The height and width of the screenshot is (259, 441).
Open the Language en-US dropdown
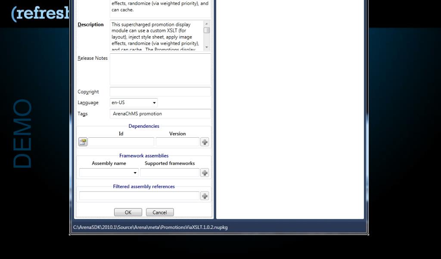(134, 102)
